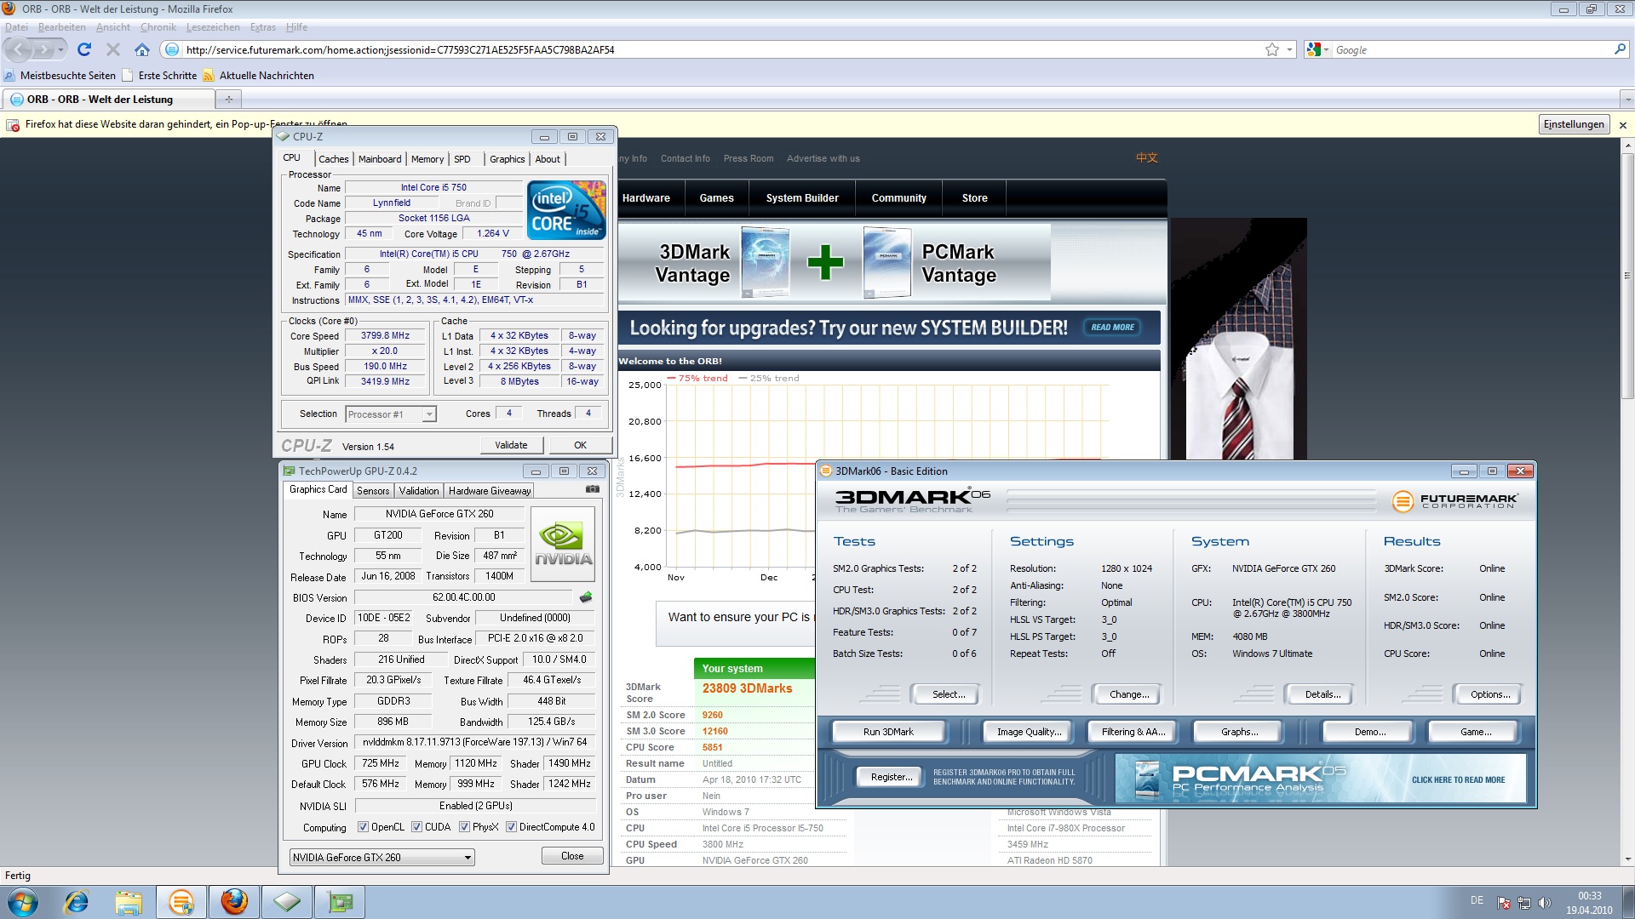Click Close button in GPU-Z
The height and width of the screenshot is (919, 1635).
click(x=572, y=856)
